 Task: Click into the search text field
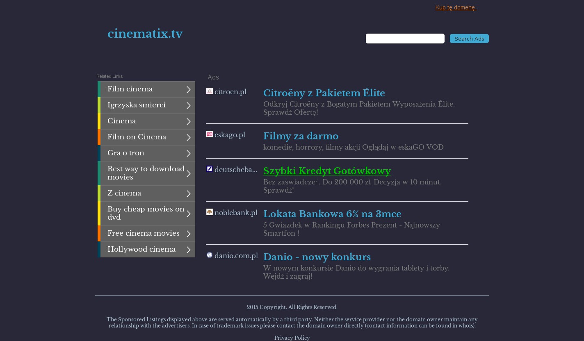pyautogui.click(x=405, y=39)
